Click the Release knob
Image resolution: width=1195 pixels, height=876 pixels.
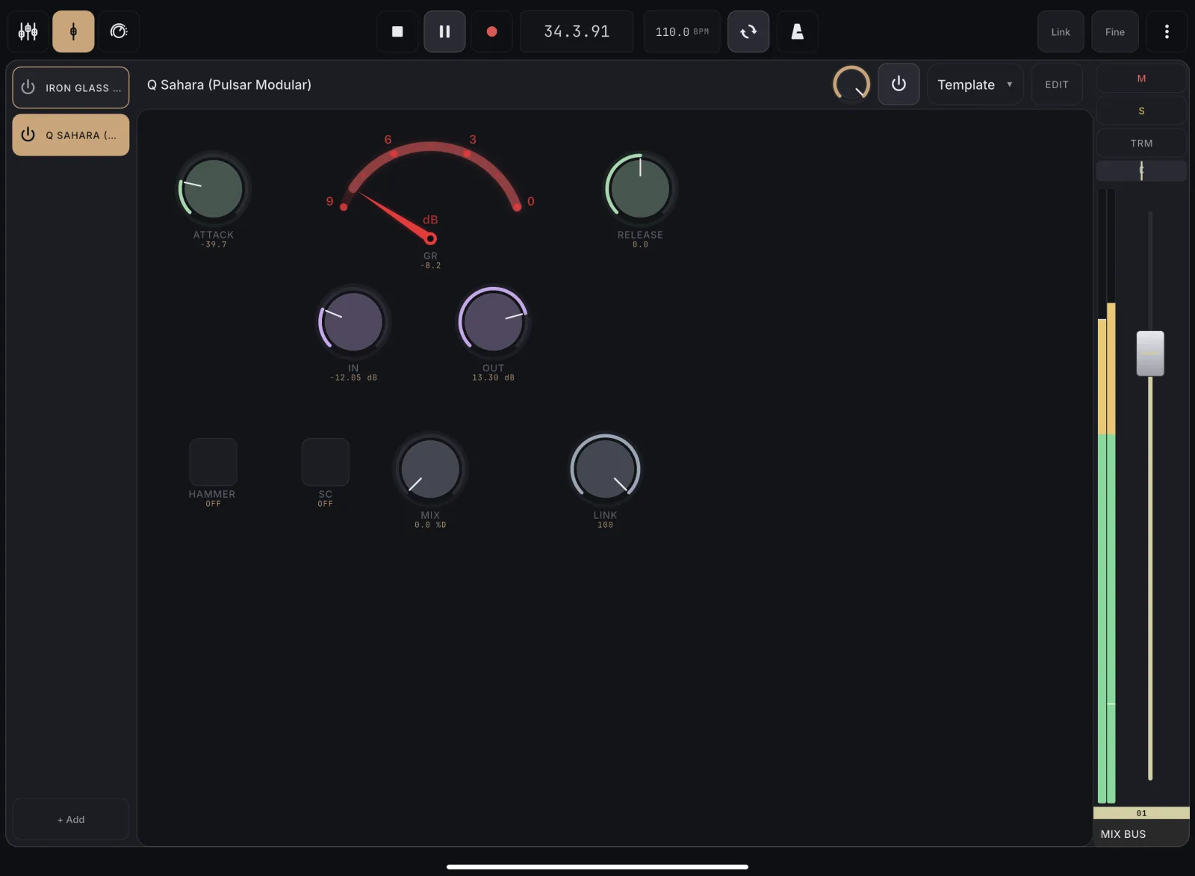pos(640,188)
